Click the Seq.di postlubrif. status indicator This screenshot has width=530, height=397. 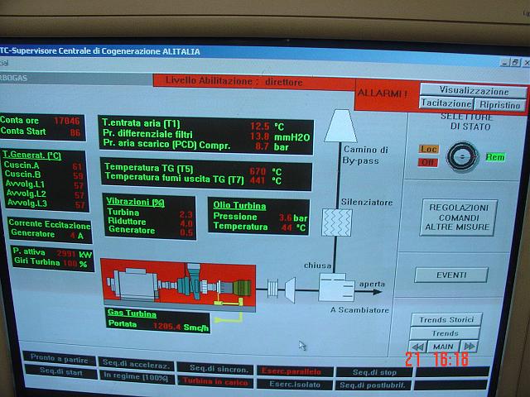tap(373, 385)
